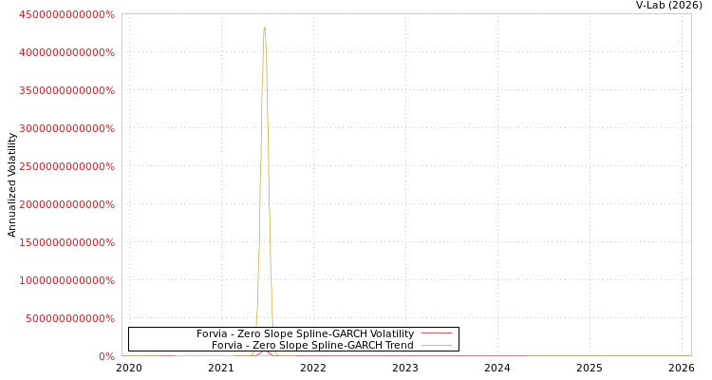Click the 3000000000000% y-axis label
712x380 pixels.
tap(67, 128)
